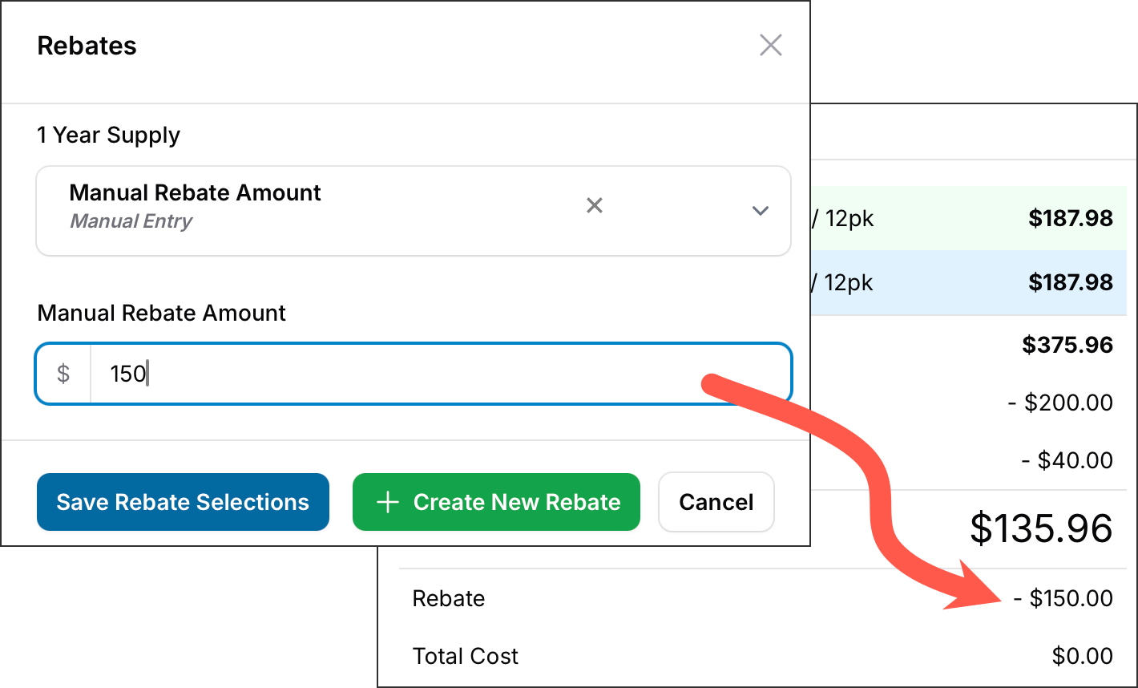Expand the rebate selection dropdown chevron
The width and height of the screenshot is (1138, 688).
760,211
